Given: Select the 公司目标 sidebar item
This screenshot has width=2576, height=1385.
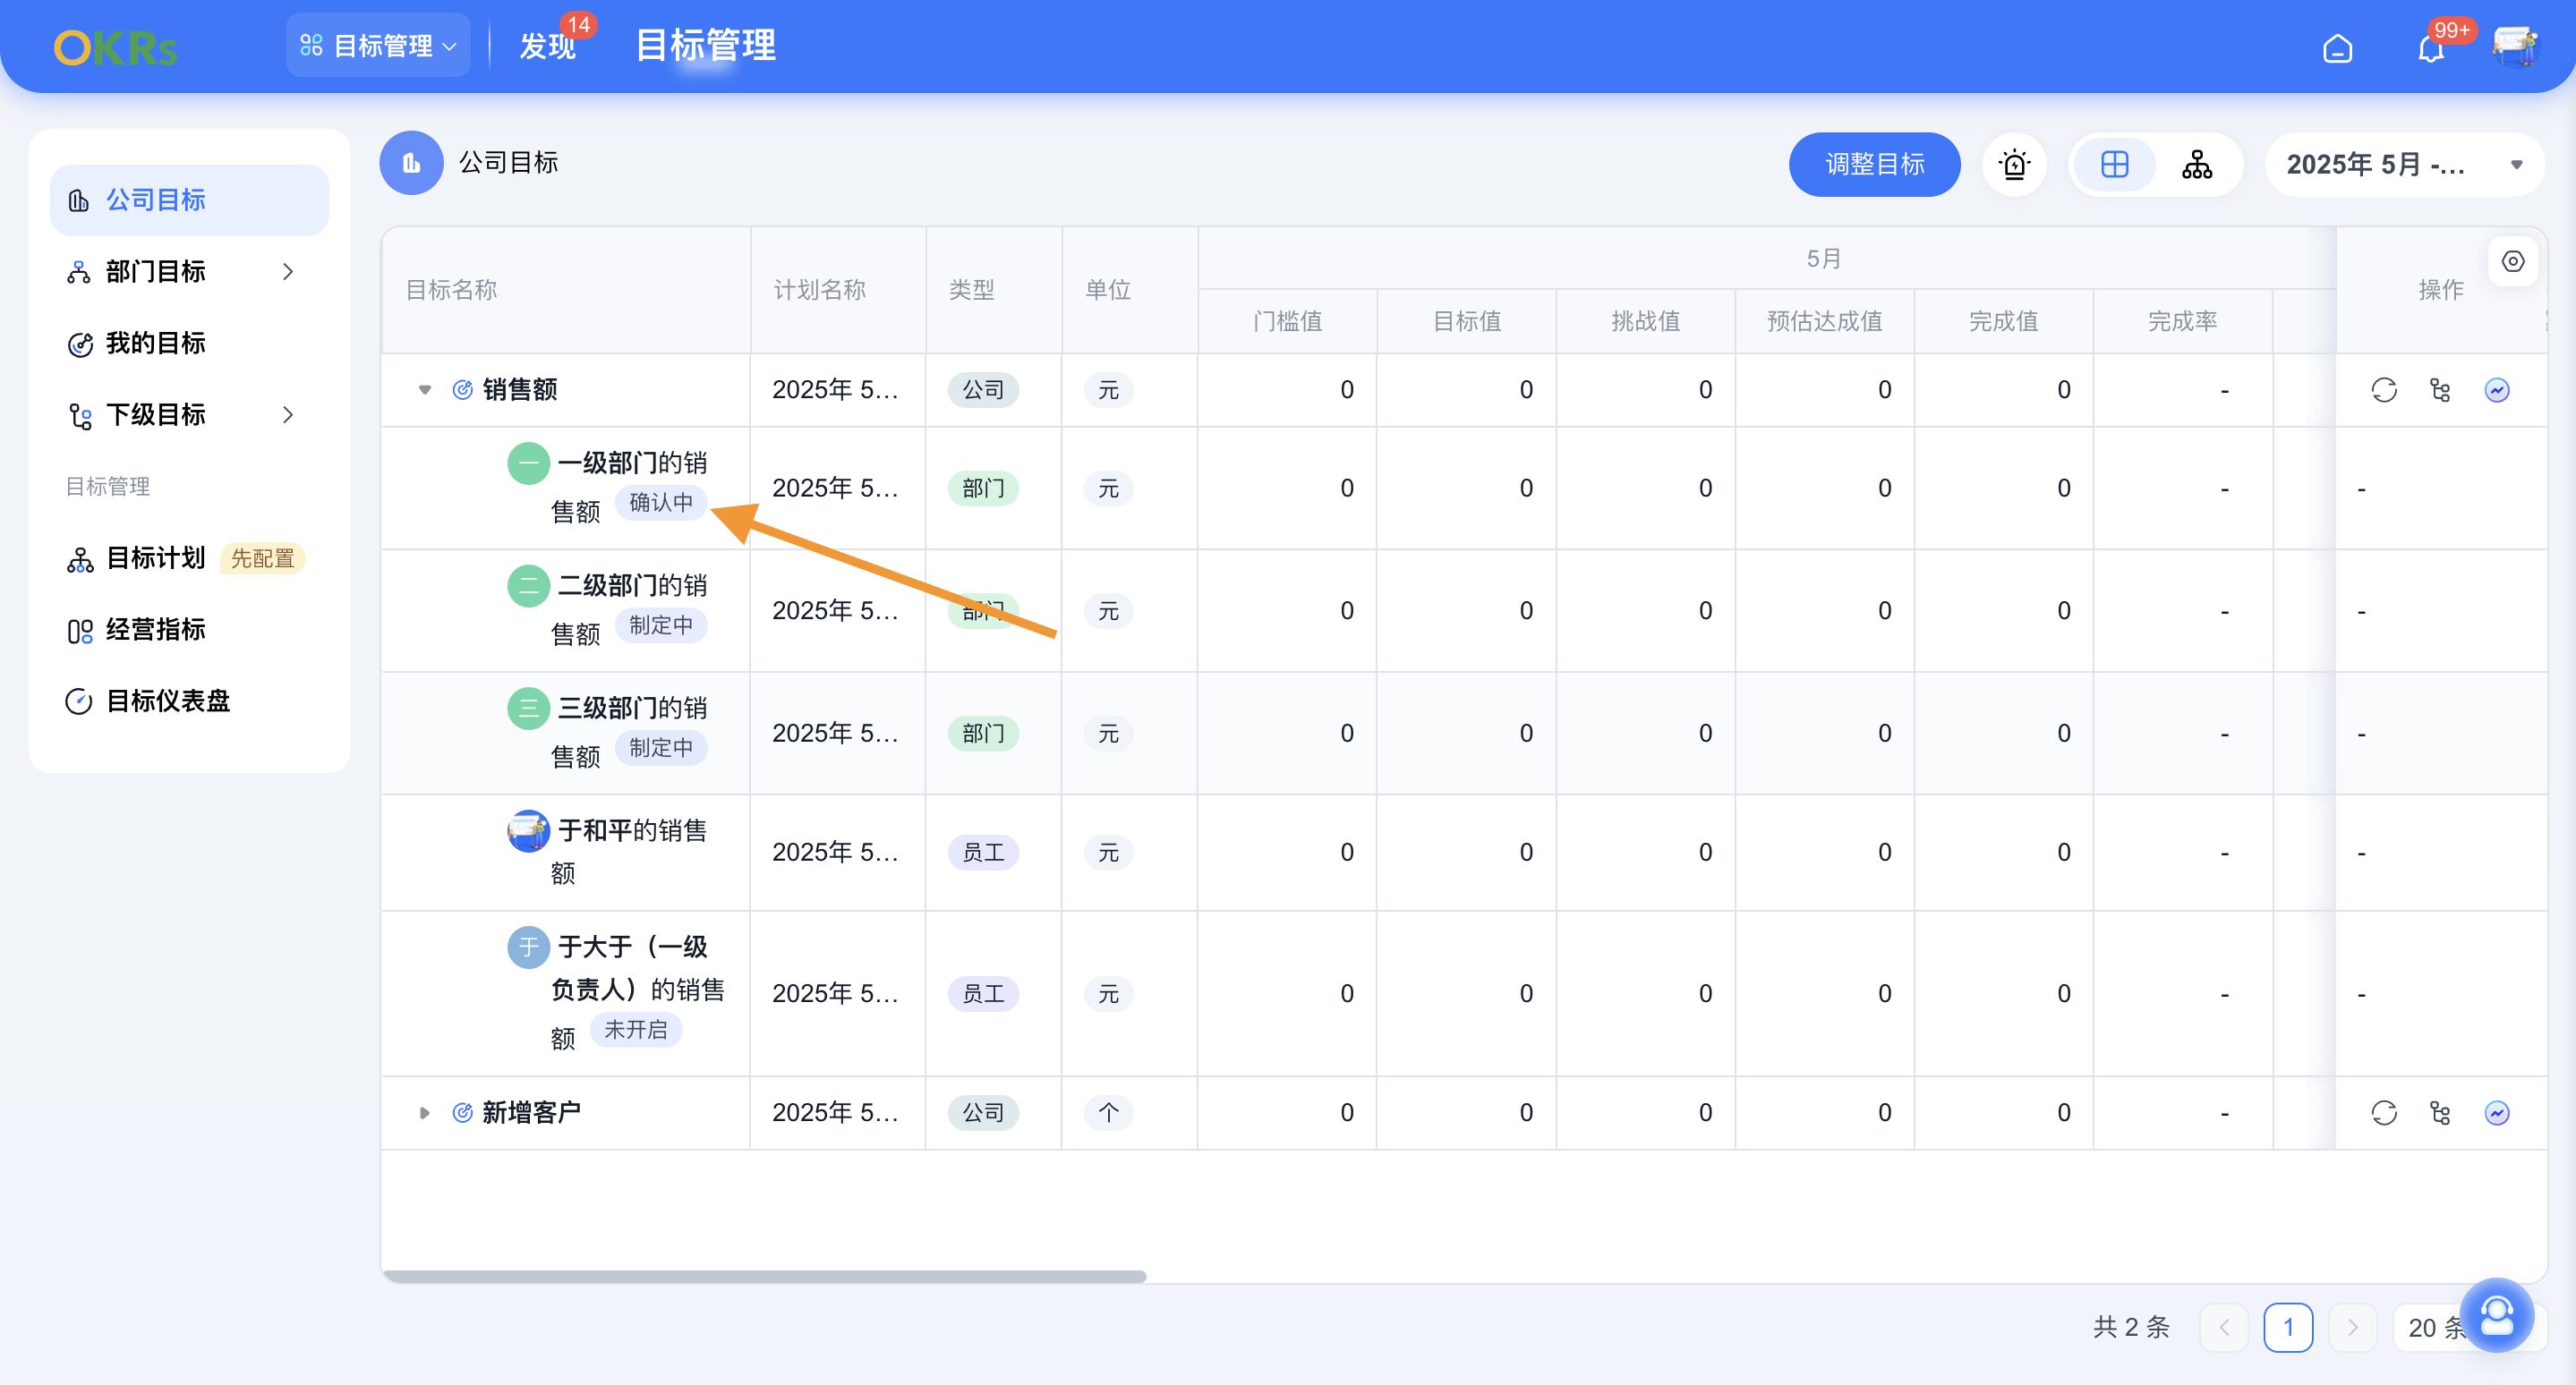Looking at the screenshot, I should tap(156, 199).
